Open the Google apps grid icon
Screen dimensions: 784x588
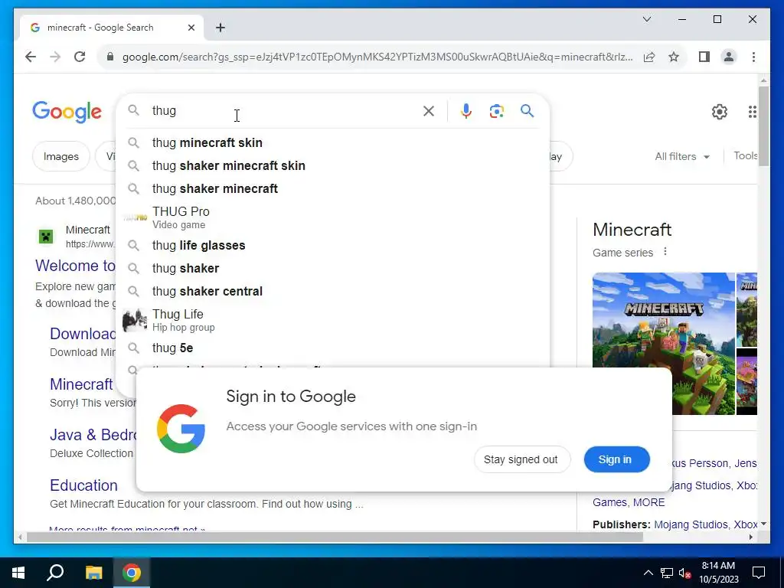tap(753, 112)
